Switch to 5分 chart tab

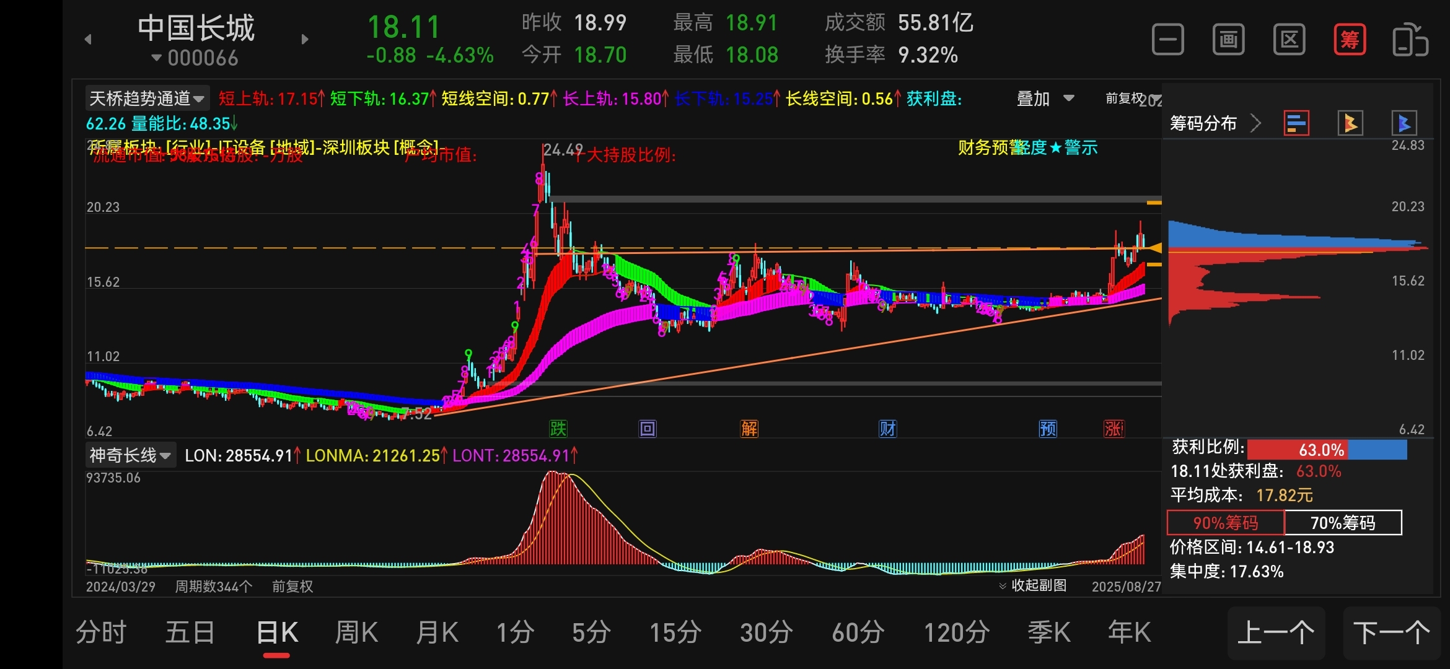pos(591,633)
